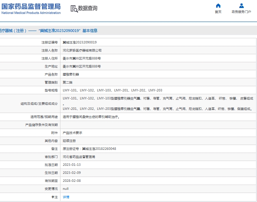Image resolution: width=257 pixels, height=202 pixels.
Task: Click the 型号规格 row label
Action: 51,90
